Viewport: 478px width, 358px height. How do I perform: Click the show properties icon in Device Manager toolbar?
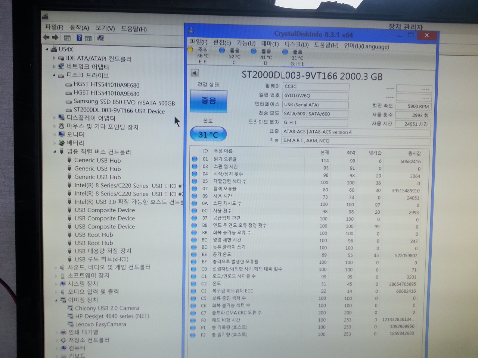pos(67,38)
